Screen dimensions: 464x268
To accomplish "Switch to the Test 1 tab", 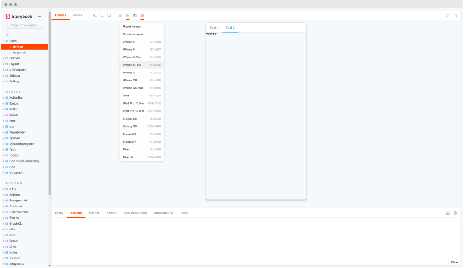I will [214, 27].
